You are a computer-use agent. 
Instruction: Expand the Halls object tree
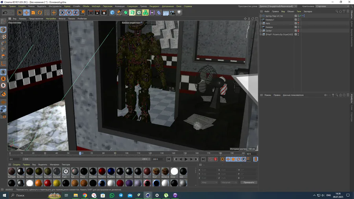coord(261,23)
